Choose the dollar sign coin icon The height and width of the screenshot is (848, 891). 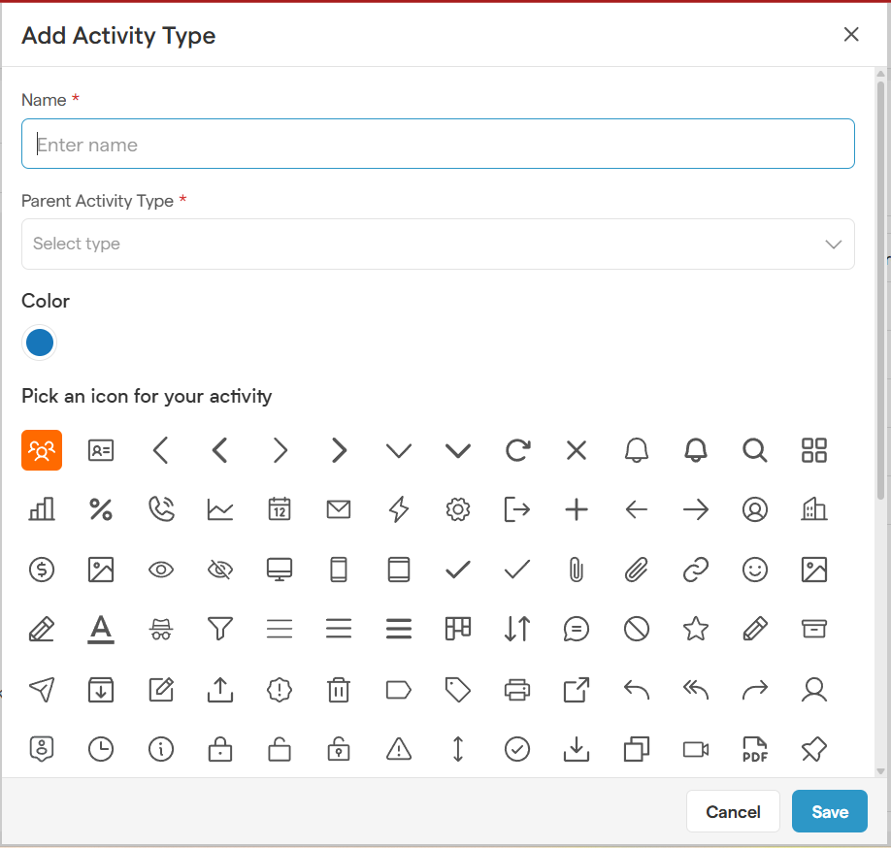pyautogui.click(x=42, y=570)
